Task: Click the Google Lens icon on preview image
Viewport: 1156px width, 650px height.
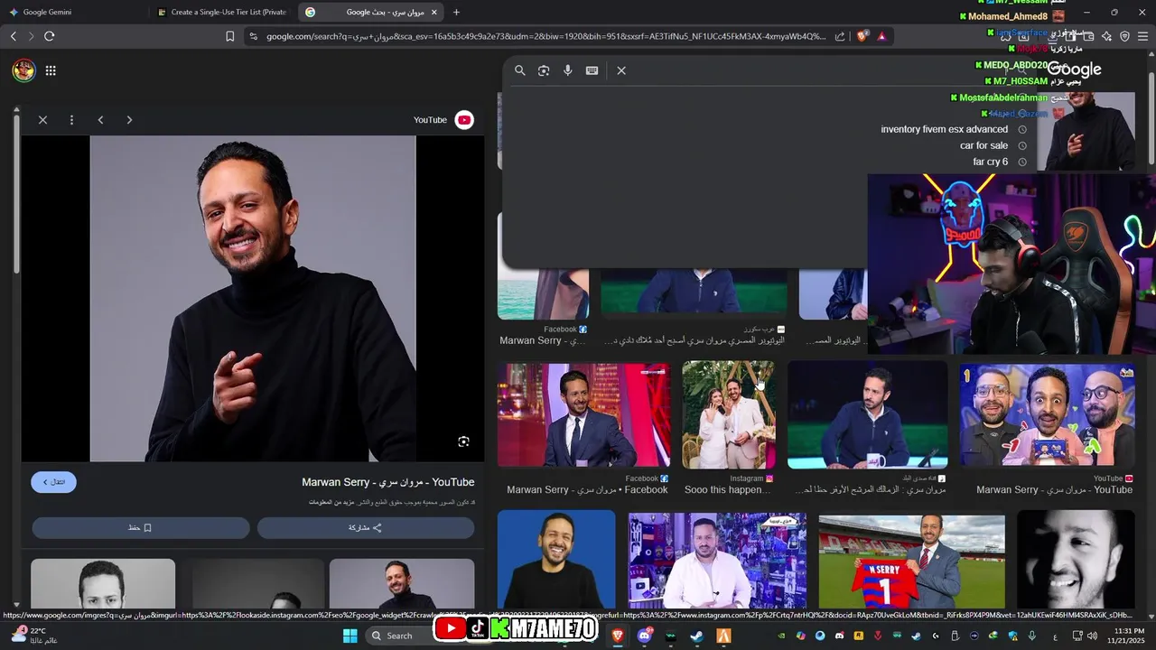Action: 463,441
